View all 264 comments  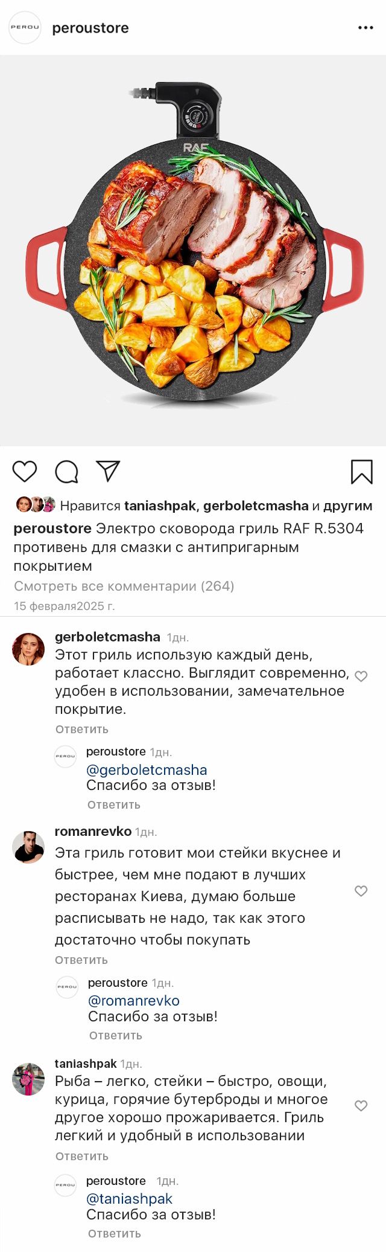click(x=124, y=586)
